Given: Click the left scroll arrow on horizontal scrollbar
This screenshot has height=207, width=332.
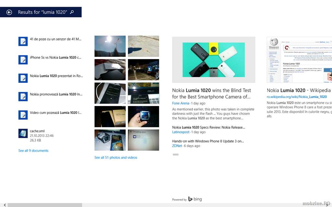Looking at the screenshot, I should click(x=5, y=205).
